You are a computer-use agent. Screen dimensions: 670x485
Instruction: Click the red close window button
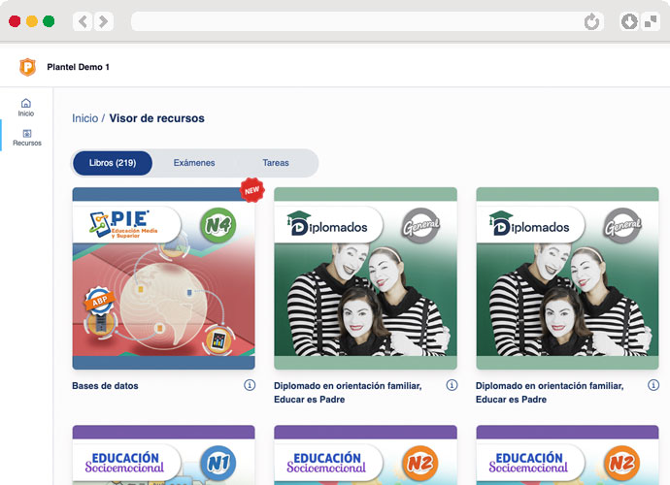(15, 21)
